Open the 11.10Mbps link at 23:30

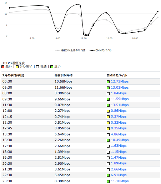[120, 181]
